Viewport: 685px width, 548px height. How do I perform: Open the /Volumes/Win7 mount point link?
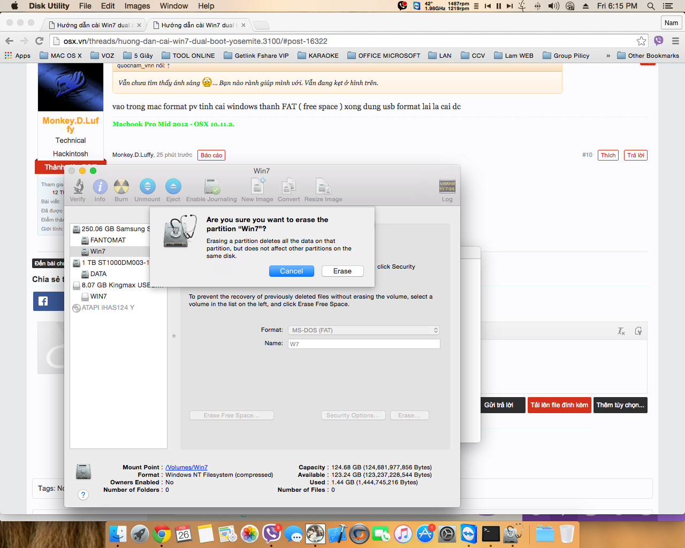click(186, 467)
